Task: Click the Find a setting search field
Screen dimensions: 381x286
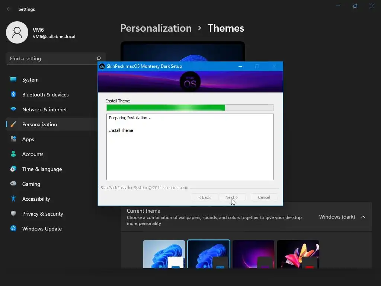Action: tap(56, 58)
